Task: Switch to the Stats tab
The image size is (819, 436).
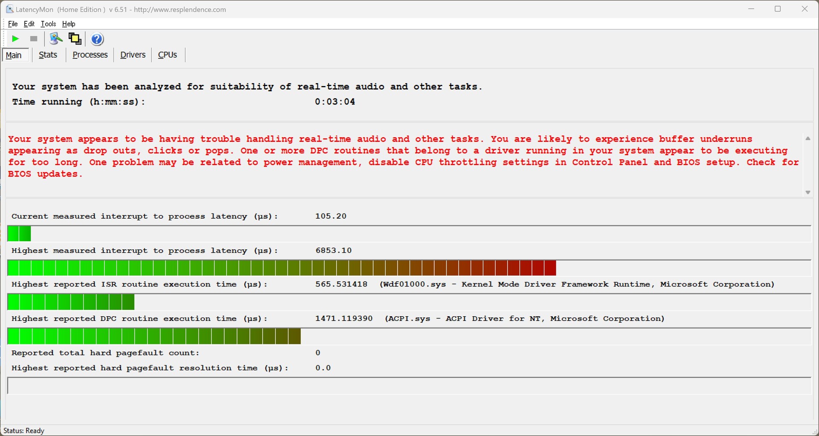Action: point(48,55)
